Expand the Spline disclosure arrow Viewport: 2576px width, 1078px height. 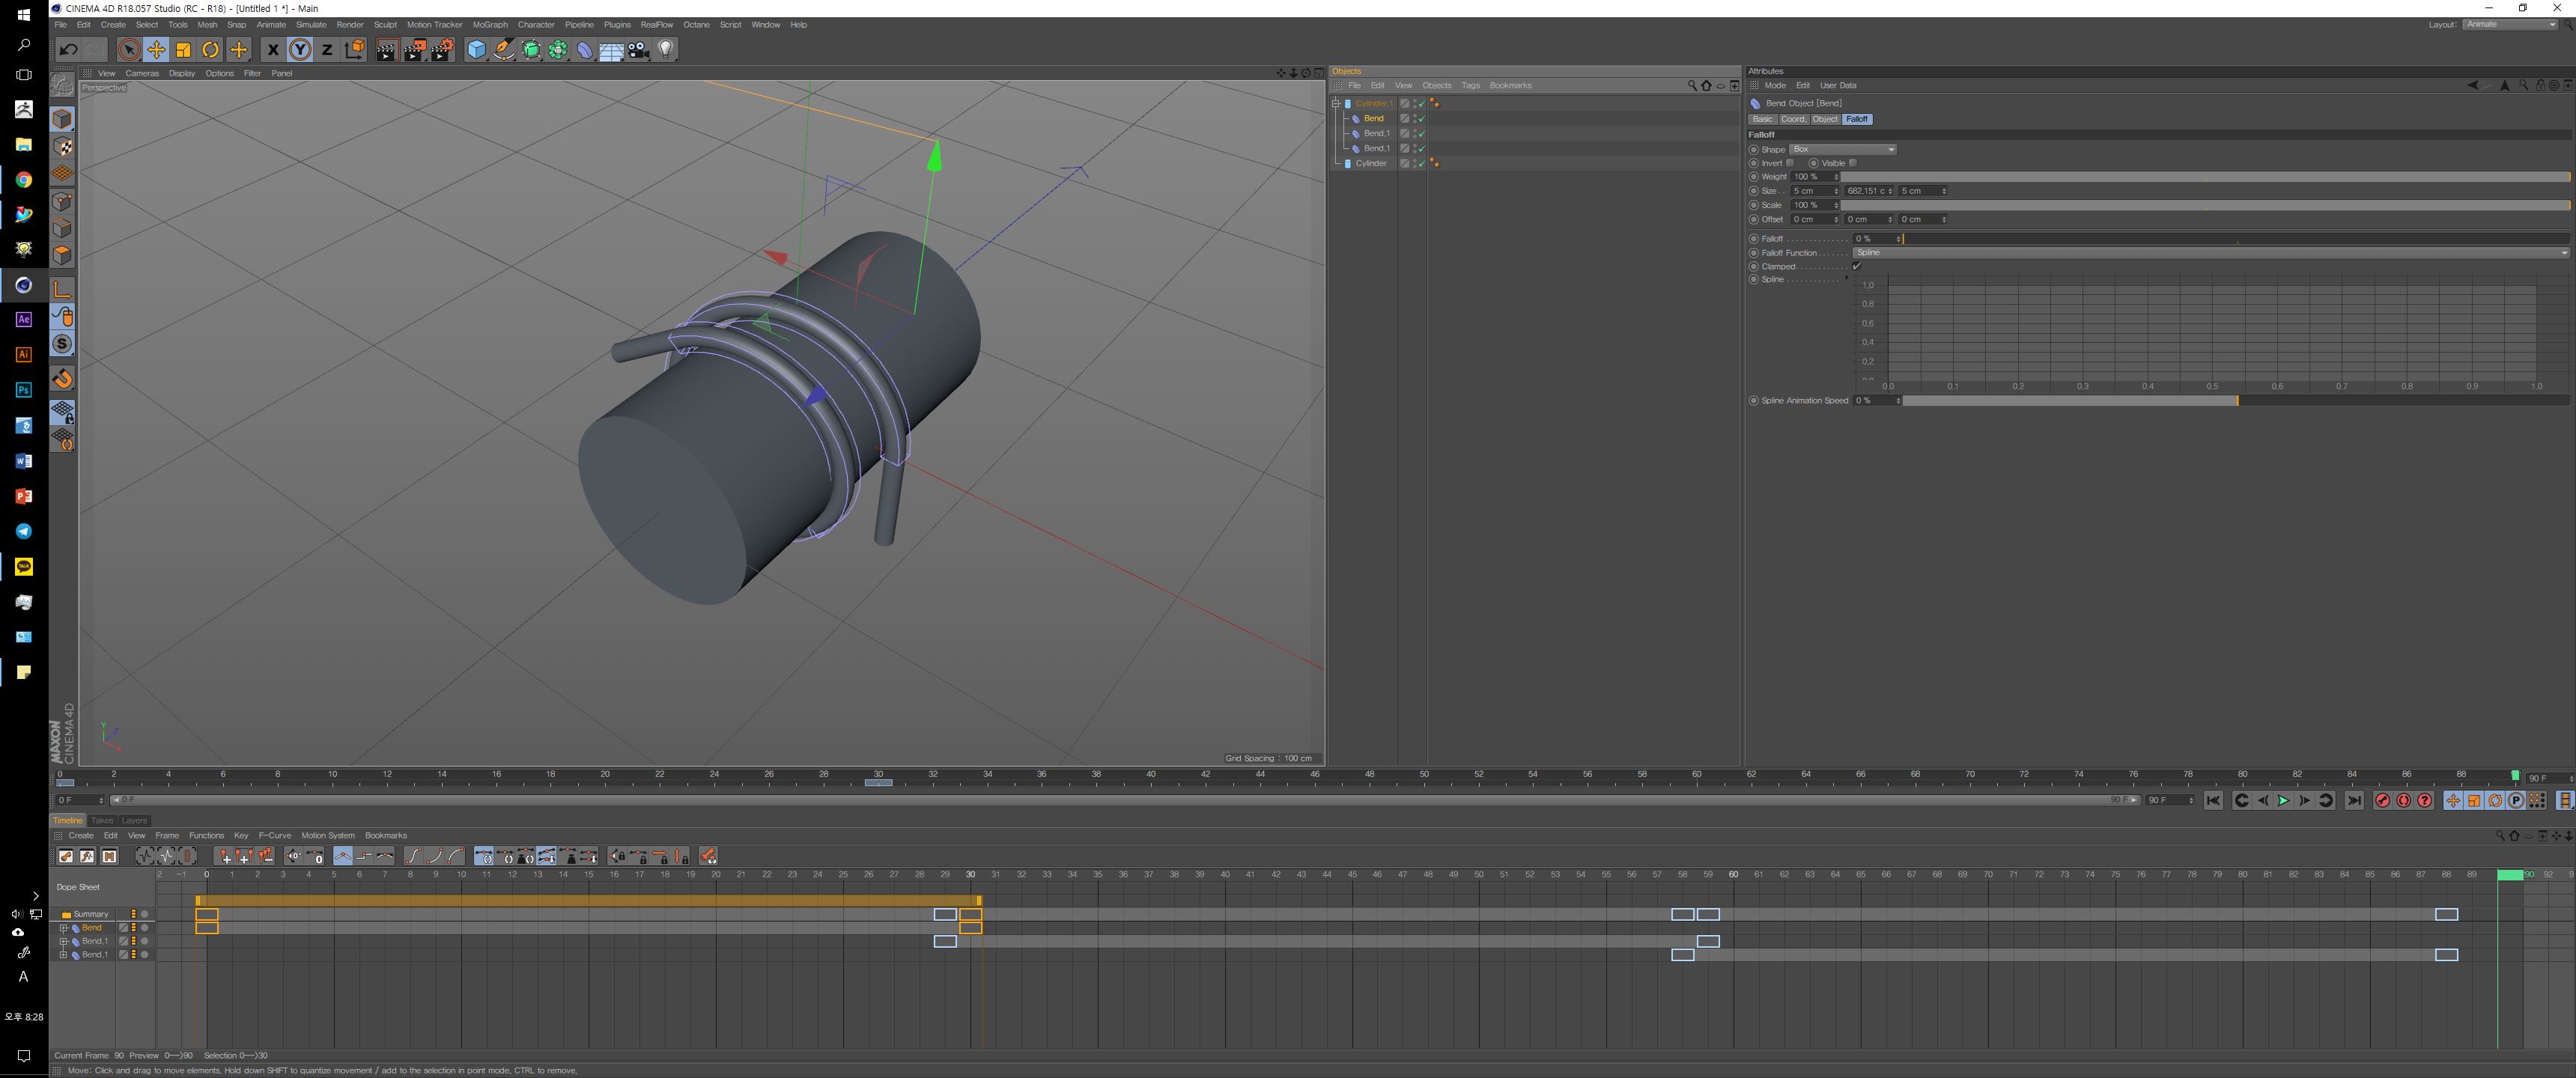pos(1846,278)
